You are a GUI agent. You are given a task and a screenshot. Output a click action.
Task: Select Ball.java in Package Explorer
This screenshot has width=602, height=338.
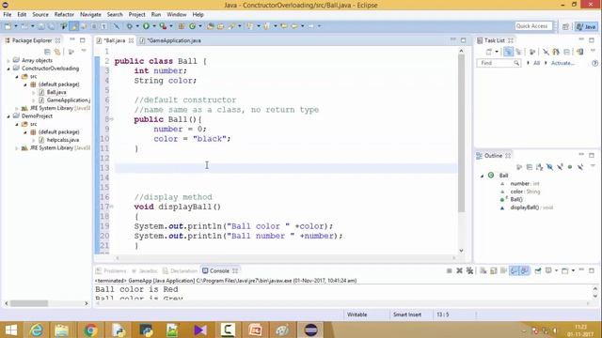click(x=56, y=92)
